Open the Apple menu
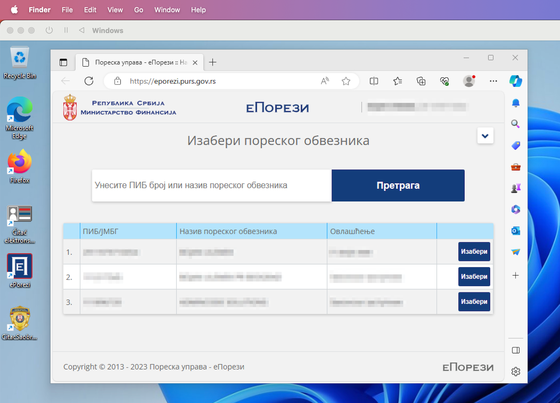 (14, 10)
